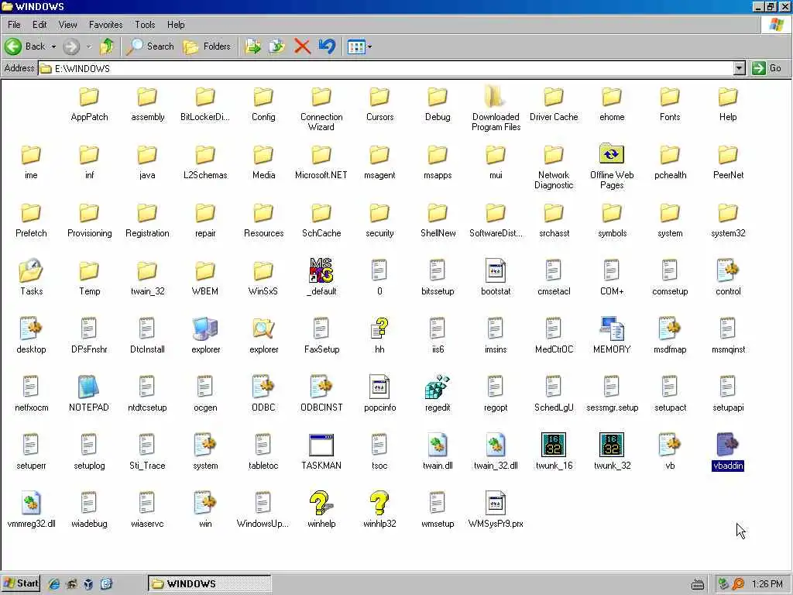Select the WinSxS folder
This screenshot has height=595, width=793.
tap(263, 270)
